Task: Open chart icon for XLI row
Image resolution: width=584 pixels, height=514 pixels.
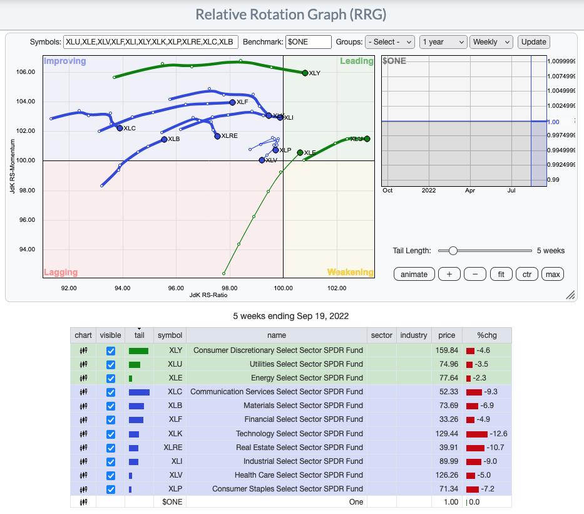Action: (x=83, y=461)
